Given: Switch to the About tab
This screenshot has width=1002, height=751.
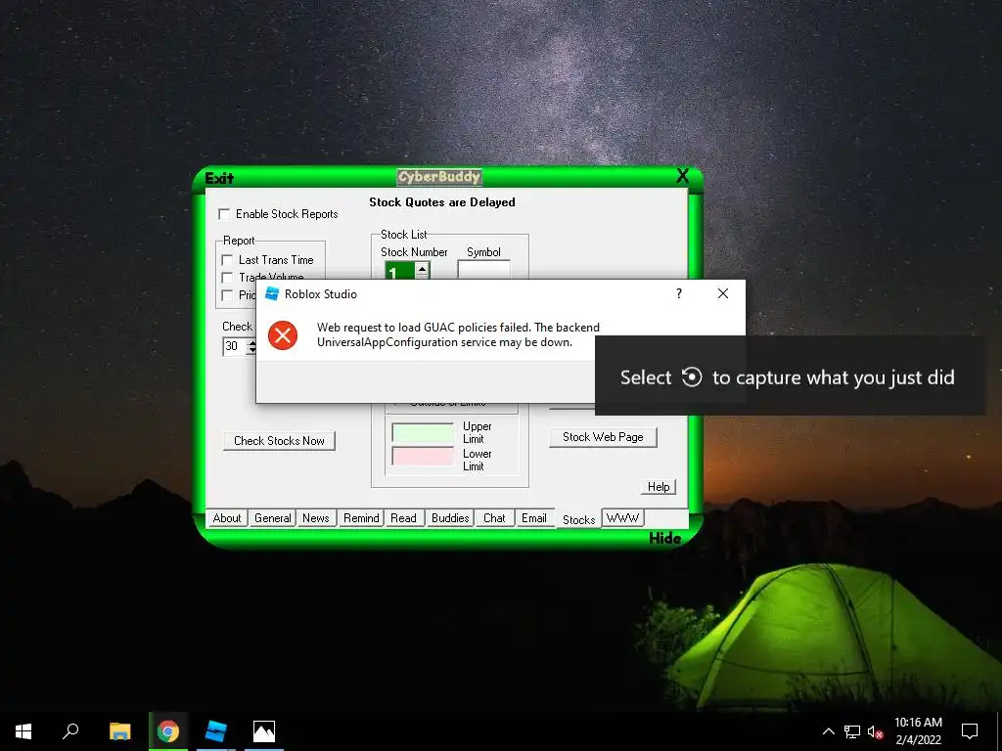Looking at the screenshot, I should tap(227, 518).
